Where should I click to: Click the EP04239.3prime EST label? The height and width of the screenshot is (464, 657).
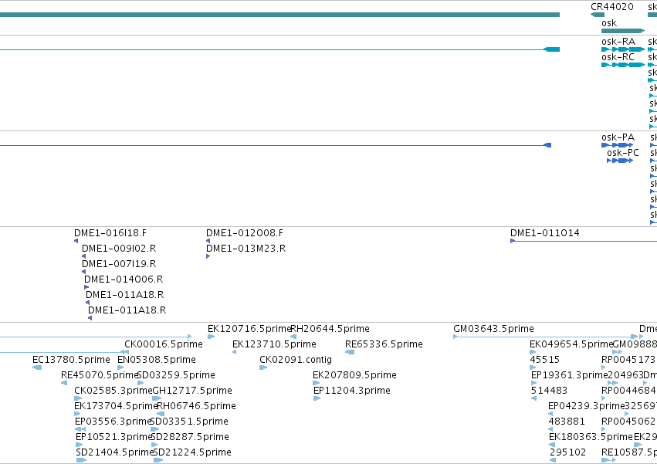point(587,406)
